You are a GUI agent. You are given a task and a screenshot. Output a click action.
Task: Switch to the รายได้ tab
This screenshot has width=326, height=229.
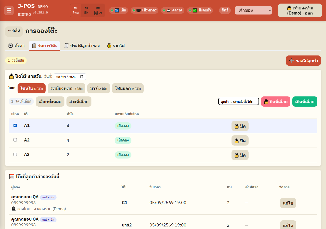tap(116, 46)
